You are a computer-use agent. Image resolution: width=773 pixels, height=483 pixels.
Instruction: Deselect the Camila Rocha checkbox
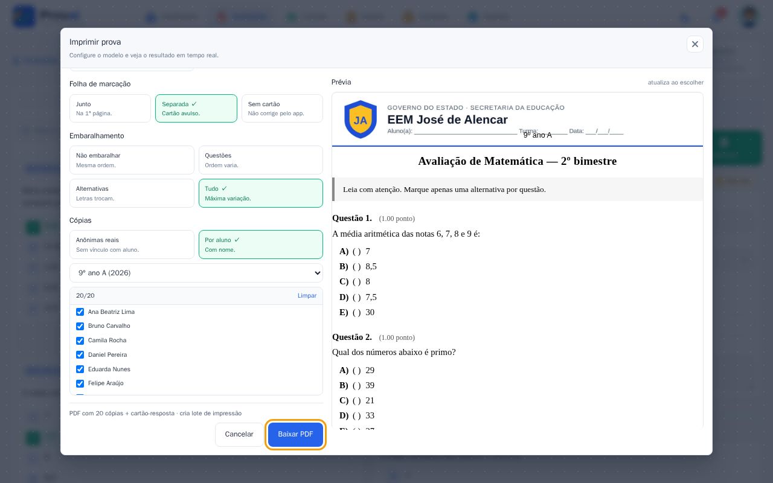click(80, 341)
